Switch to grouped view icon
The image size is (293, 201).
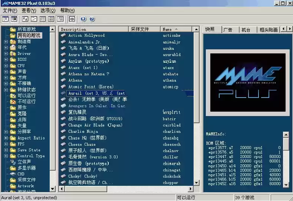[x=60, y=19]
